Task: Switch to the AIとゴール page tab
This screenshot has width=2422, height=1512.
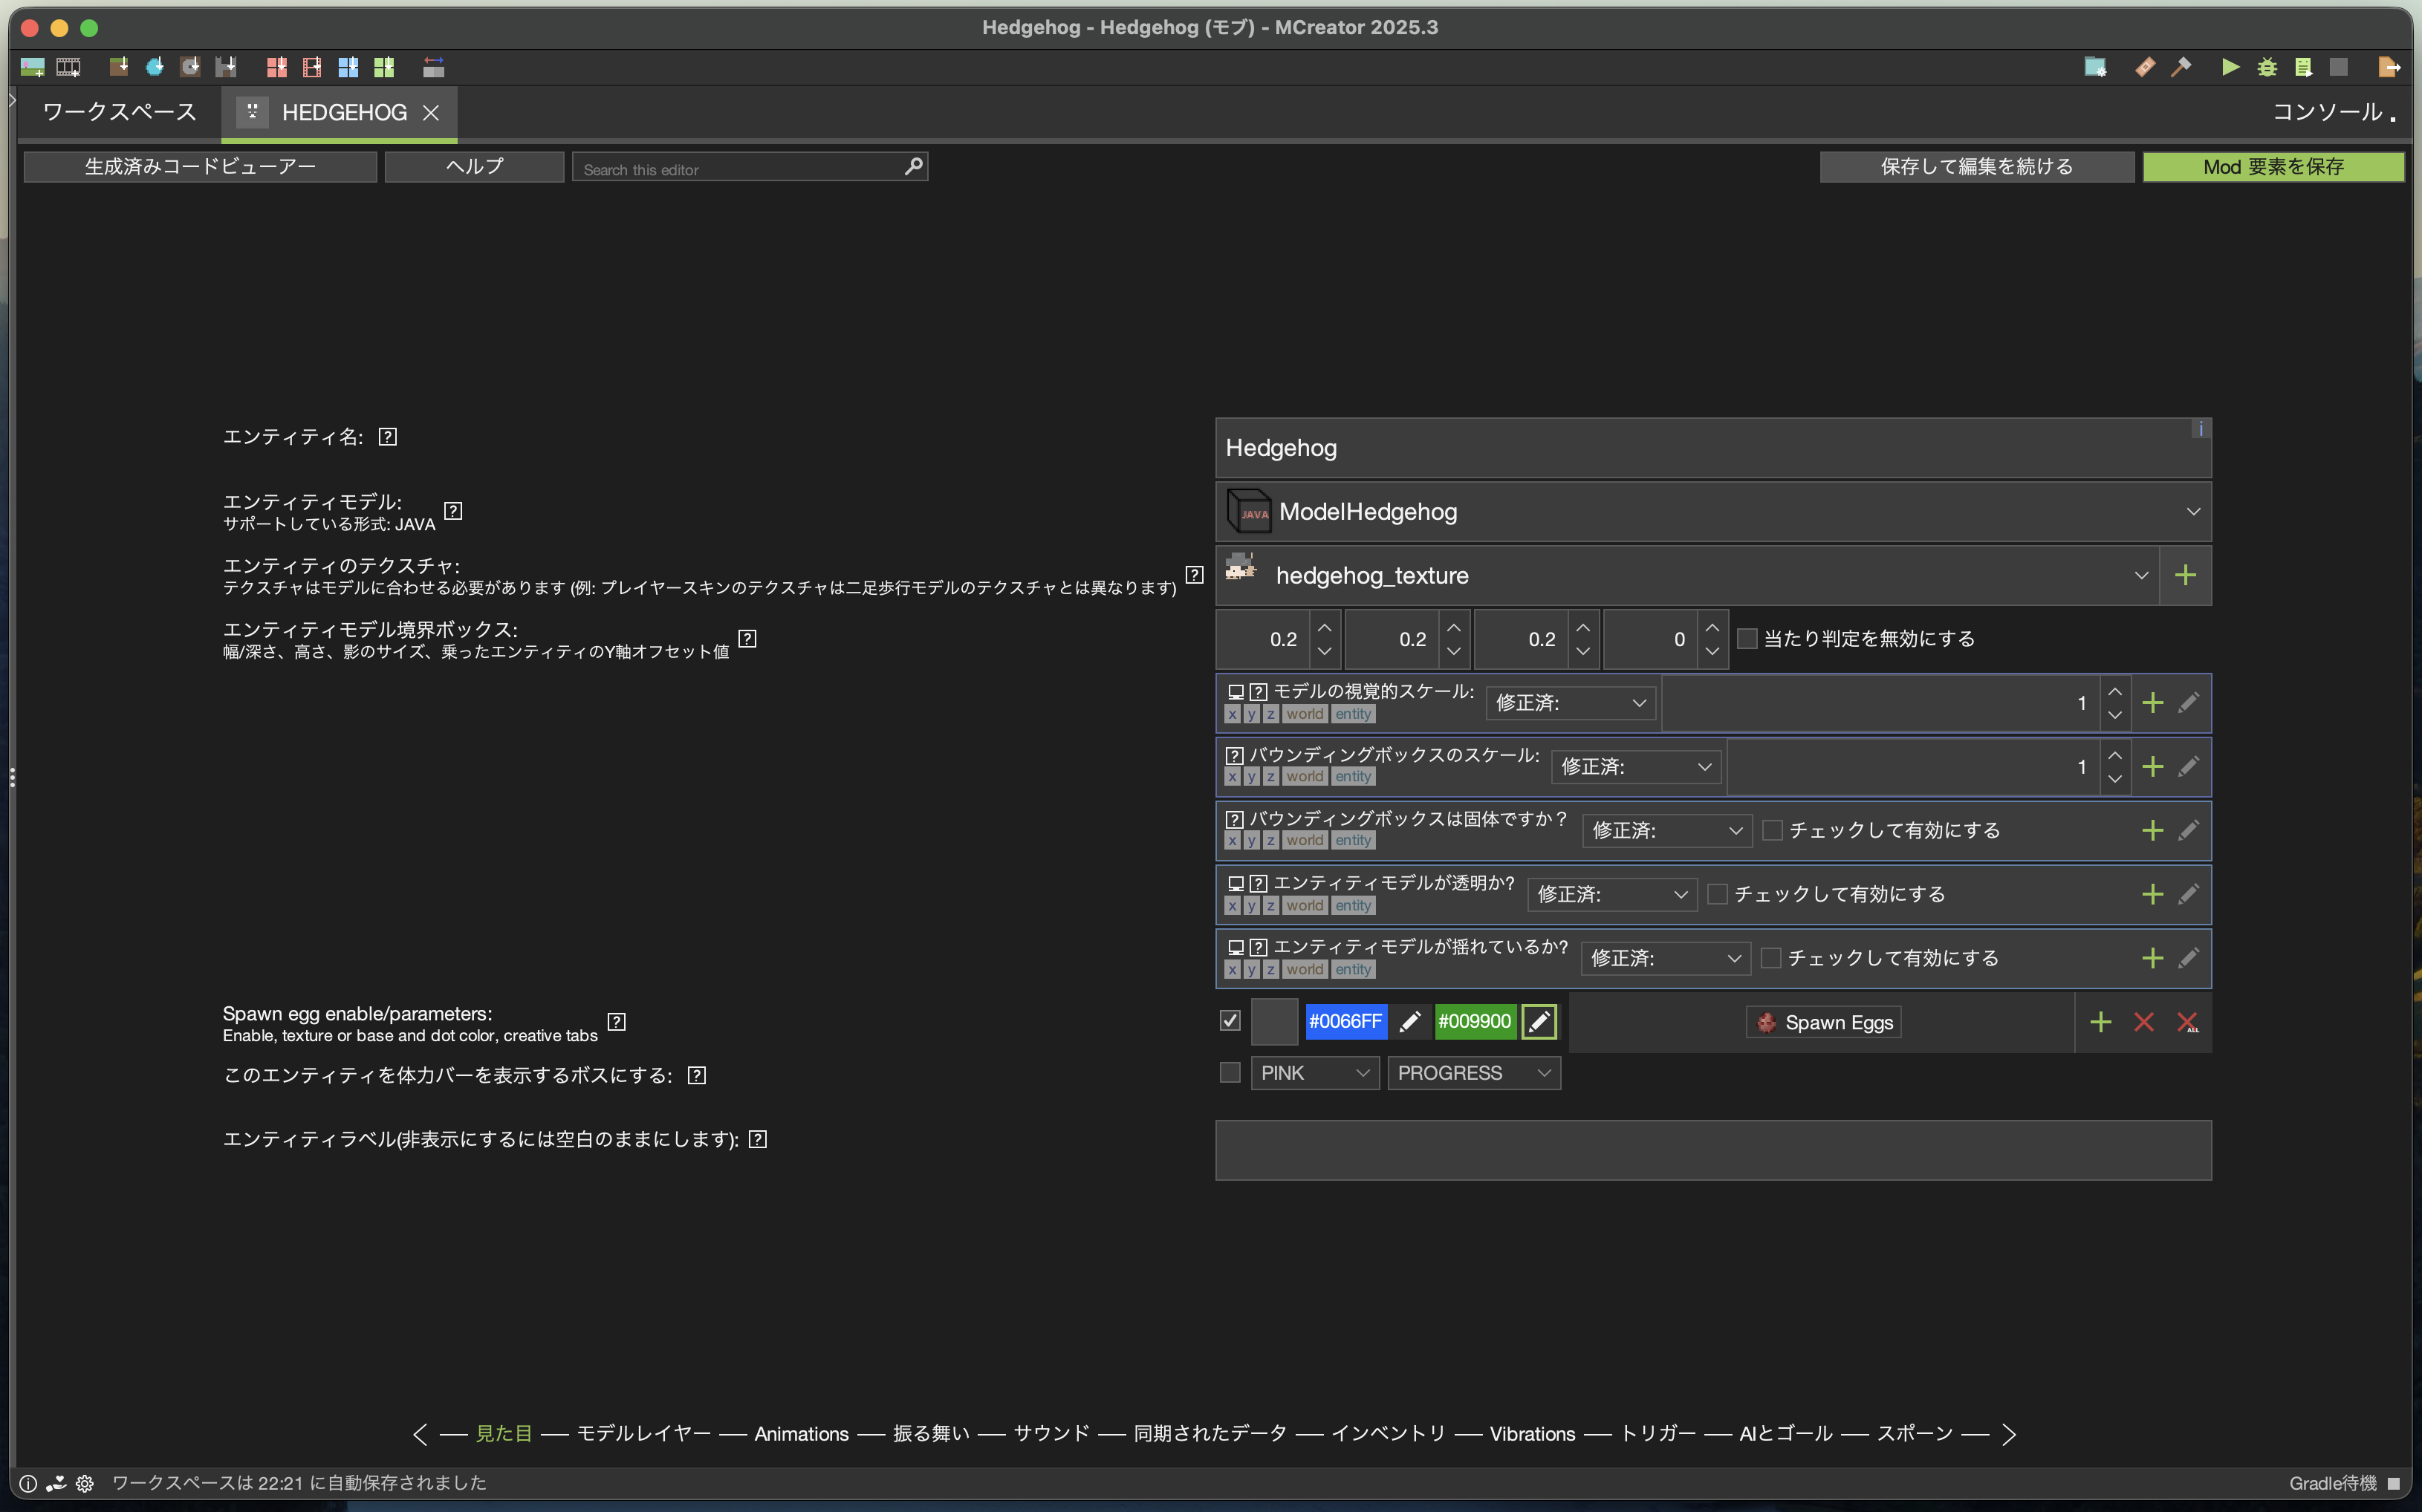Action: tap(1785, 1434)
